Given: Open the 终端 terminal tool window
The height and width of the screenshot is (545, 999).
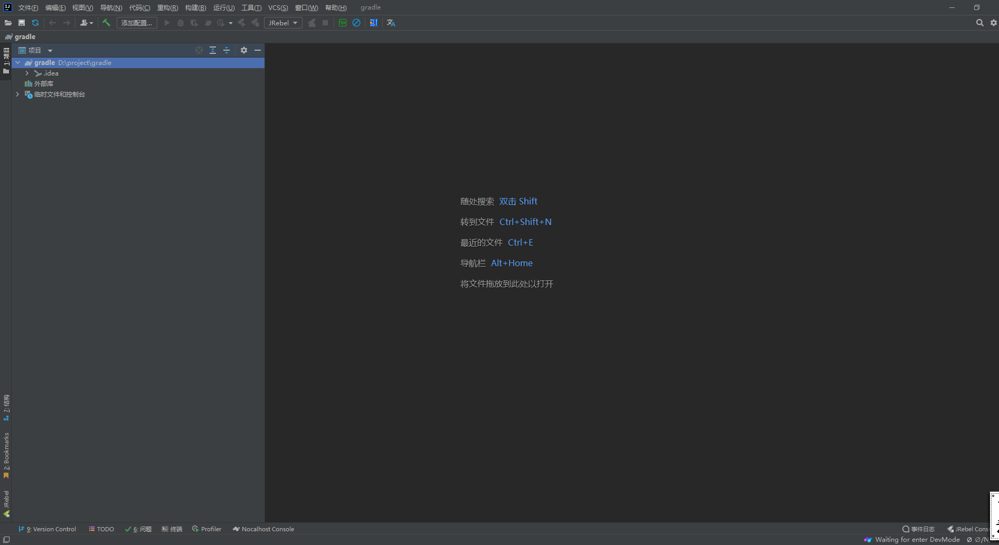Looking at the screenshot, I should point(172,529).
